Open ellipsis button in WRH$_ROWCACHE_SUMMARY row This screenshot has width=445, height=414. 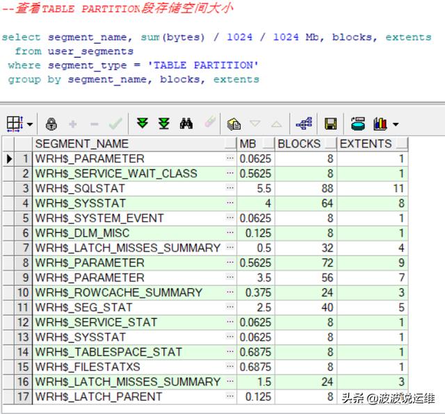pyautogui.click(x=230, y=292)
